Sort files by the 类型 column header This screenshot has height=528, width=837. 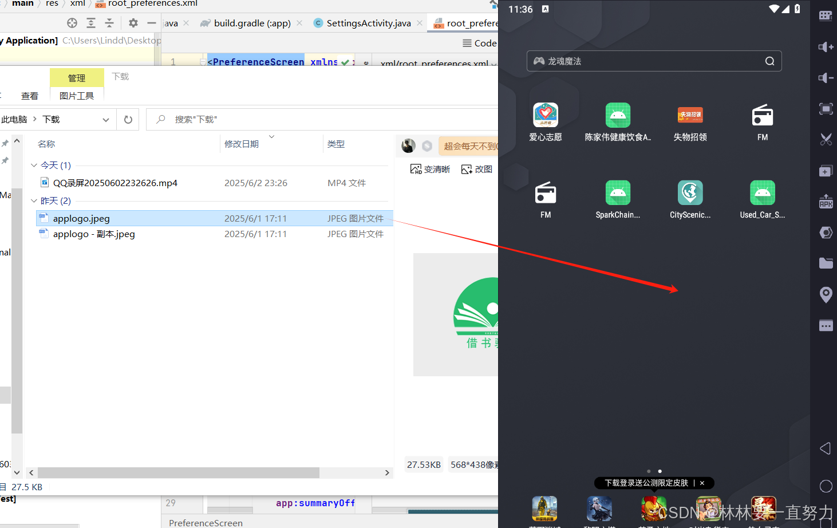pos(336,144)
